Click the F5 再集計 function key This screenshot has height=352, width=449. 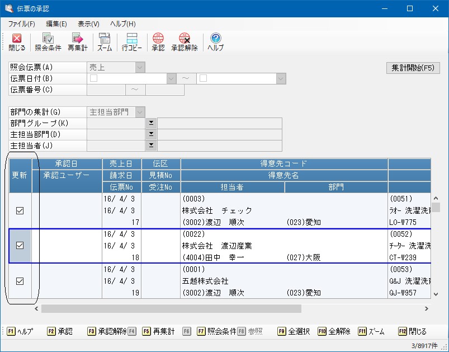159,331
